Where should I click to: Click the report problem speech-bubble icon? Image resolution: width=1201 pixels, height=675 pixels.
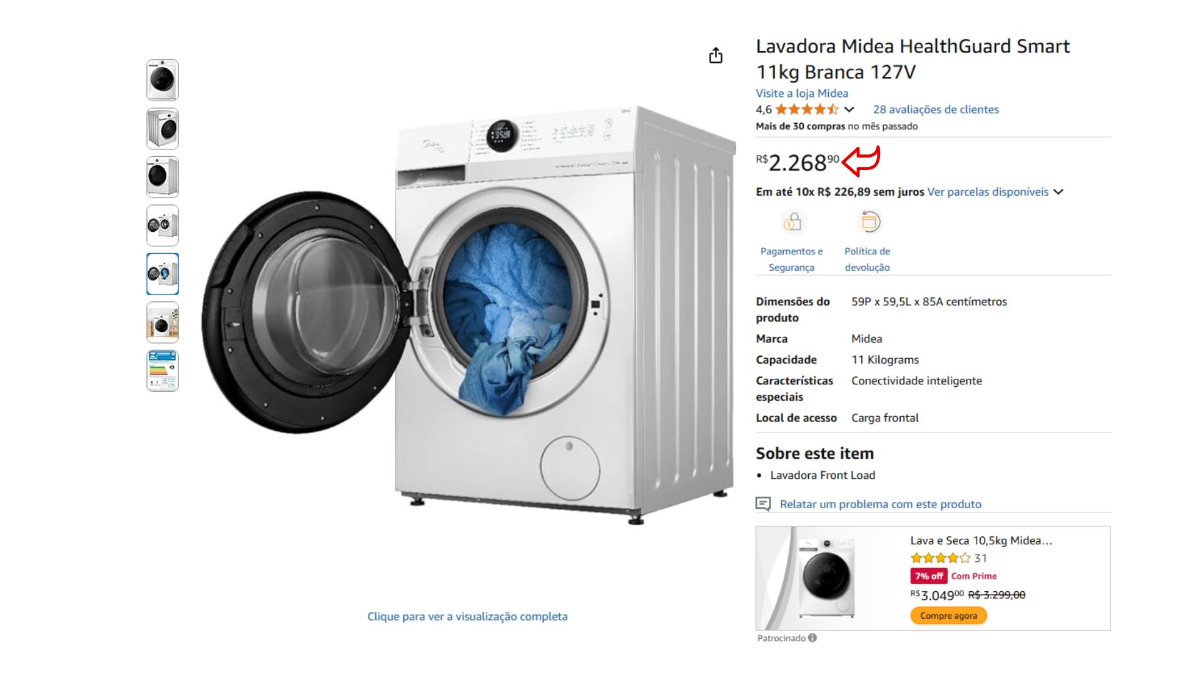tap(763, 504)
